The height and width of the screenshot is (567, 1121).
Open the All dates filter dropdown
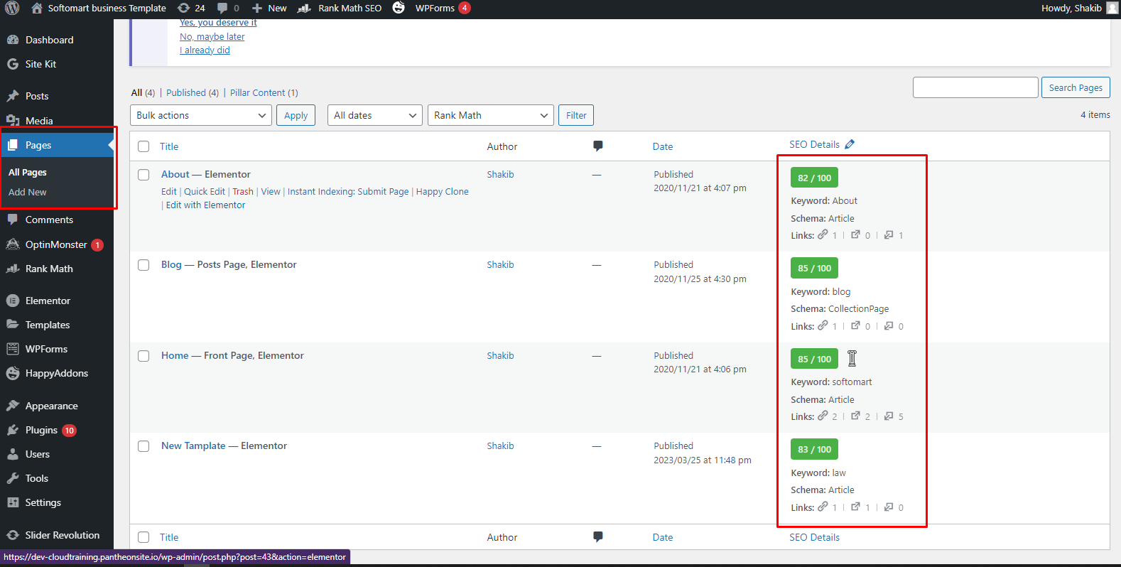click(374, 115)
